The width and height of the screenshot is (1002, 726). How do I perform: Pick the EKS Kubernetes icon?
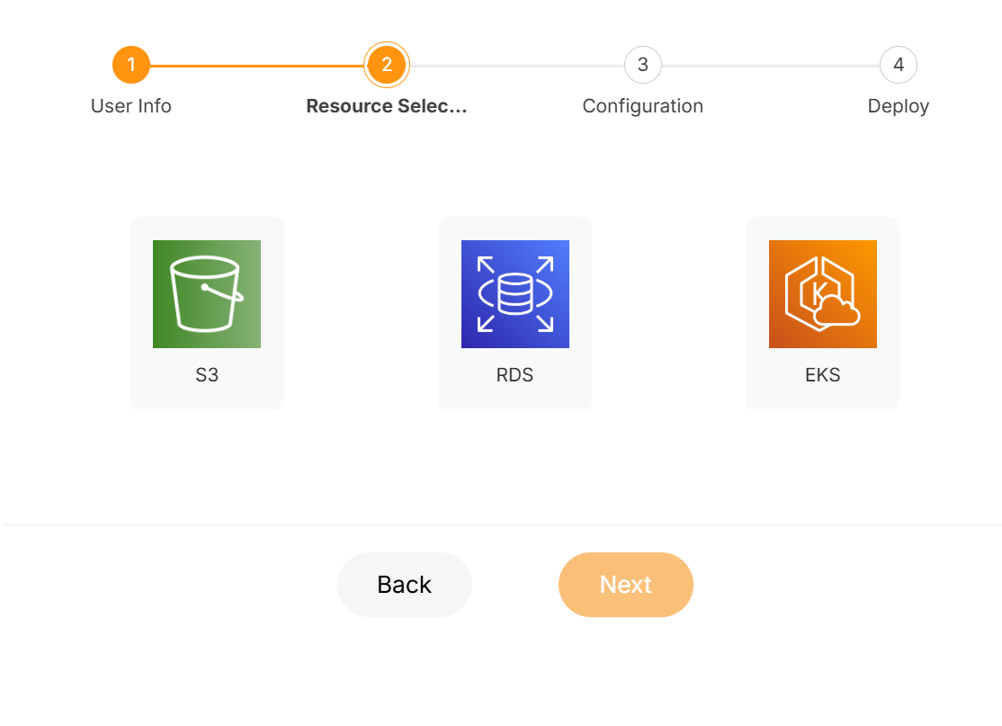click(822, 294)
